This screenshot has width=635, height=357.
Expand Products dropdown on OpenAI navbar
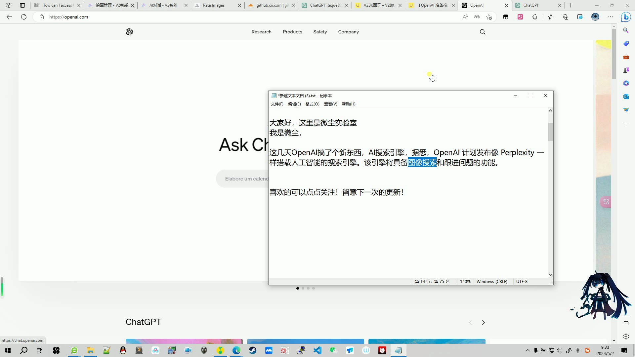tap(292, 31)
